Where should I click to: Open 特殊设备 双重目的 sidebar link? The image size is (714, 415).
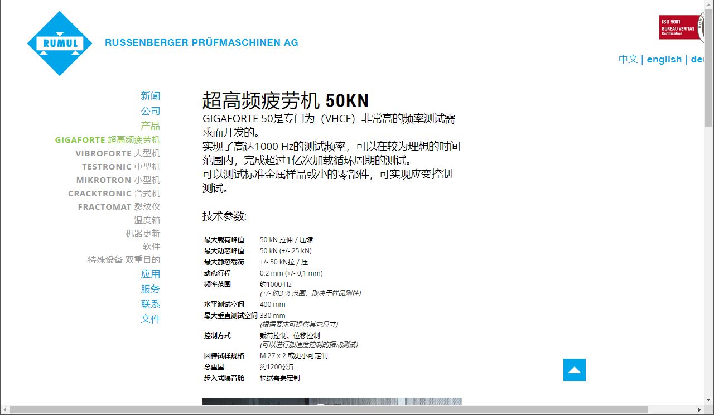click(124, 260)
